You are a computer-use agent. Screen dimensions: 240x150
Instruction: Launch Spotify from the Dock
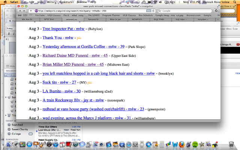point(195,144)
